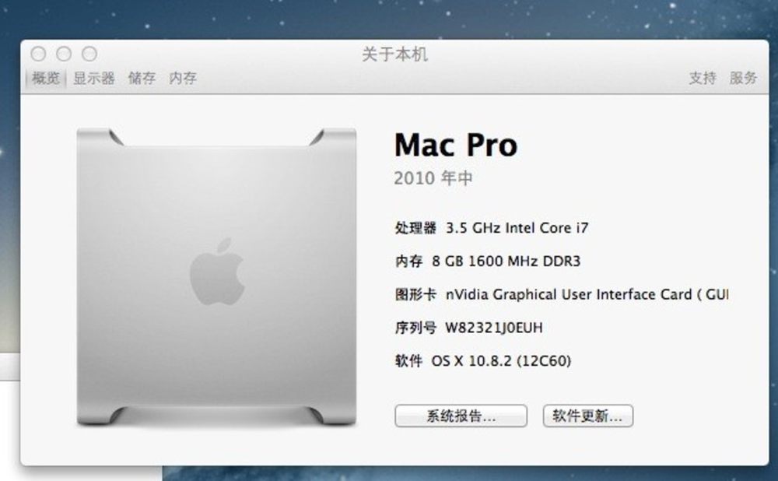Open the 支持 support section
This screenshot has width=778, height=481.
(x=703, y=78)
